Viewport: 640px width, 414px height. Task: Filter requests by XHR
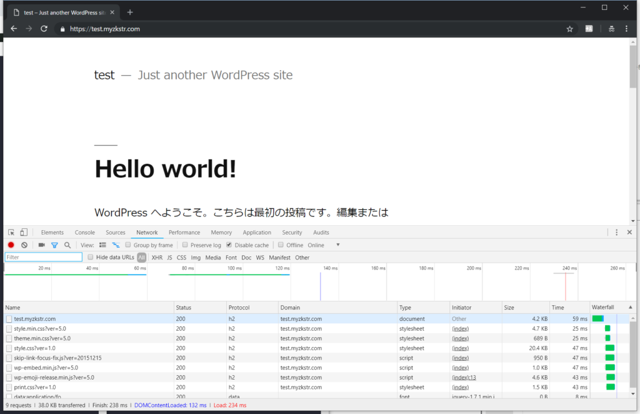(x=157, y=258)
